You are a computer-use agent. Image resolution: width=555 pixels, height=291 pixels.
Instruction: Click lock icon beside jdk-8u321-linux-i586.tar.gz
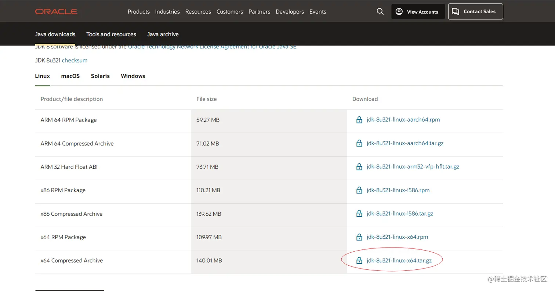pyautogui.click(x=359, y=214)
